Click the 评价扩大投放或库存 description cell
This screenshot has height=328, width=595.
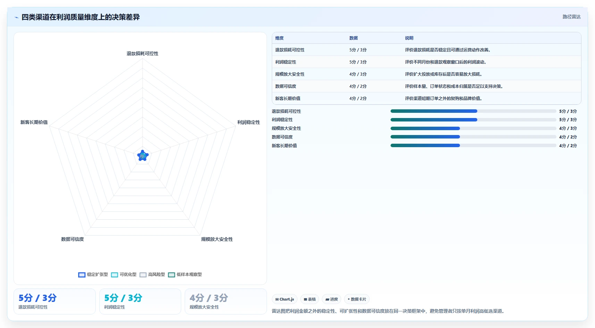pos(443,74)
